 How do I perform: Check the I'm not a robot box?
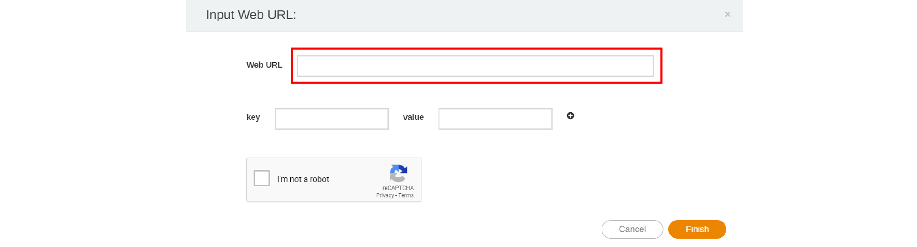pos(262,178)
